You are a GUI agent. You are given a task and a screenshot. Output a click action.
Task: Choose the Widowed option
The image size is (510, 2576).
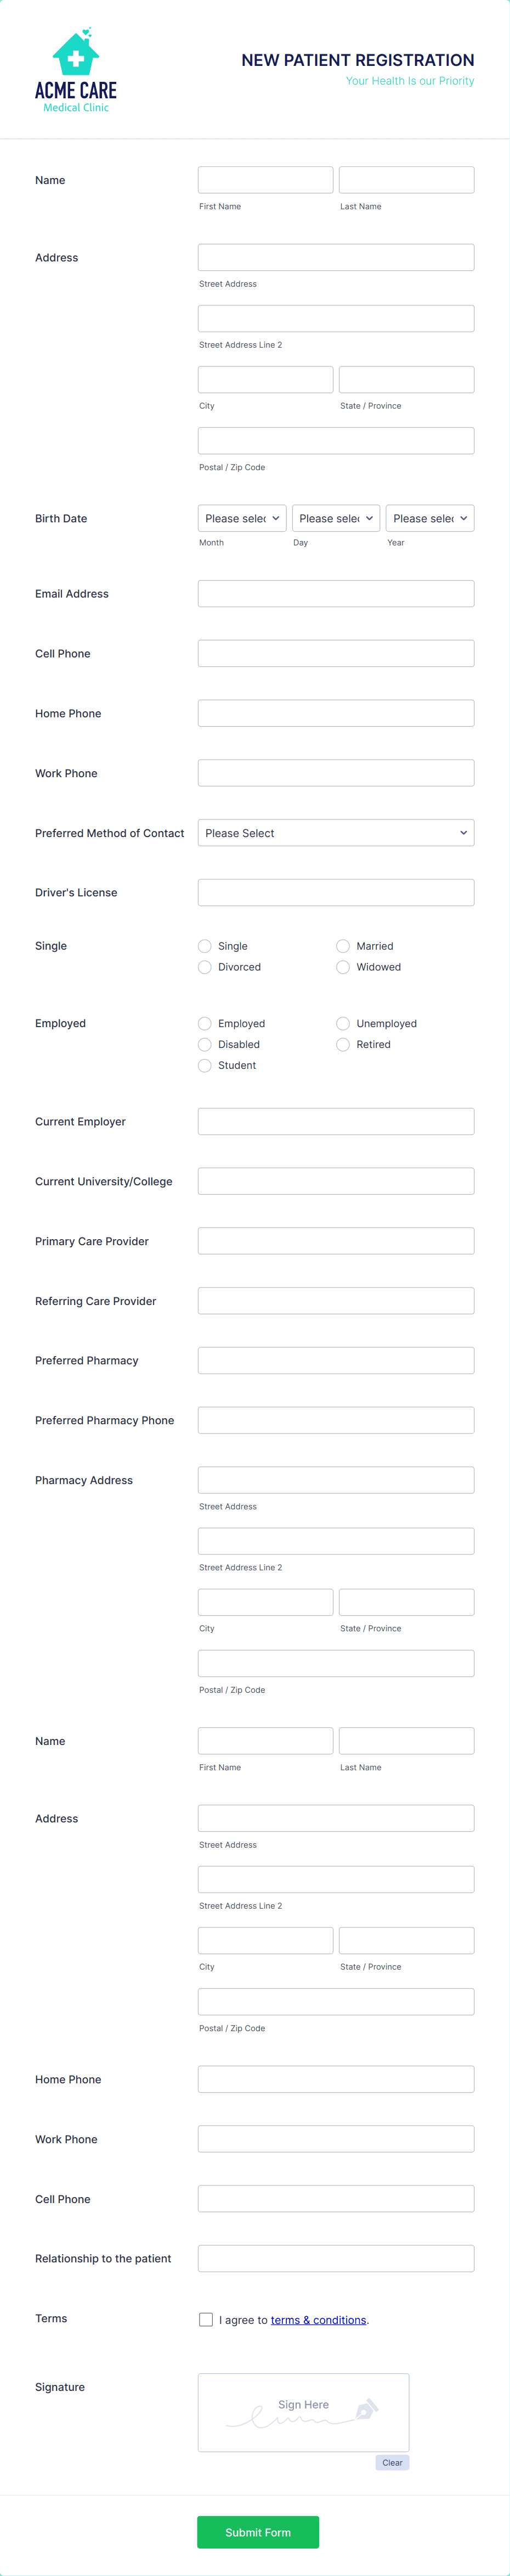coord(343,966)
